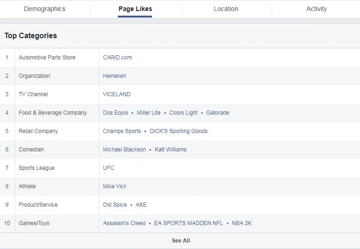Click the Champs Sports link
Viewport: 360px width, 249px height.
point(122,131)
